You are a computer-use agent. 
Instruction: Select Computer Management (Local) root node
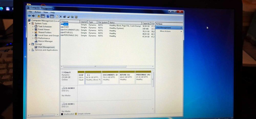pos(45,21)
